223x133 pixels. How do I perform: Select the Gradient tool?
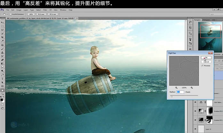pyautogui.click(x=3, y=64)
